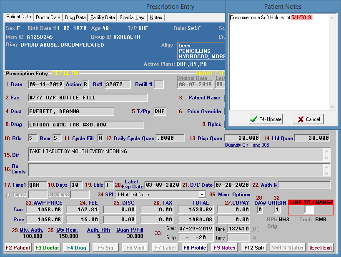Click the Drug field LATUDA 60MG TAB
Viewport: 341px width, 257px height.
point(86,125)
